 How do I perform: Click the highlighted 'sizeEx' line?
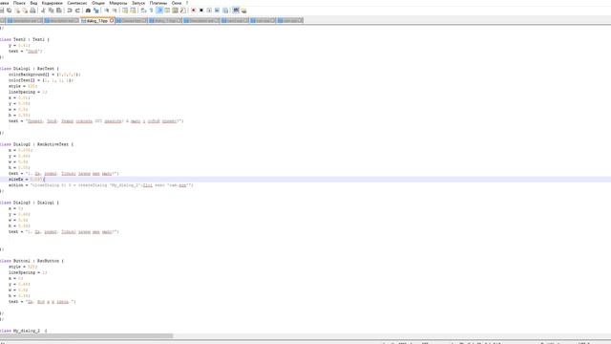pos(305,180)
